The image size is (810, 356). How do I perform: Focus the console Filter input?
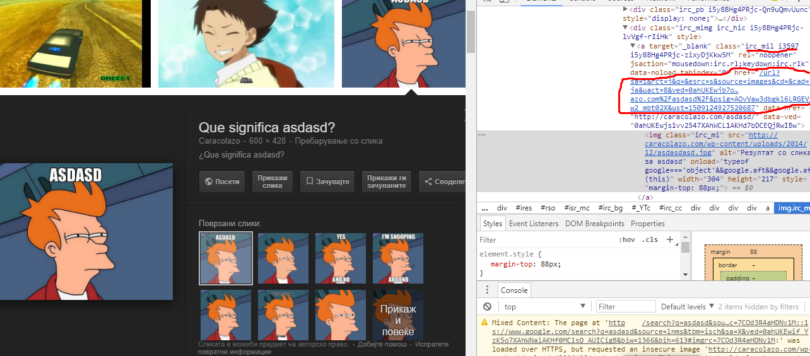(625, 307)
